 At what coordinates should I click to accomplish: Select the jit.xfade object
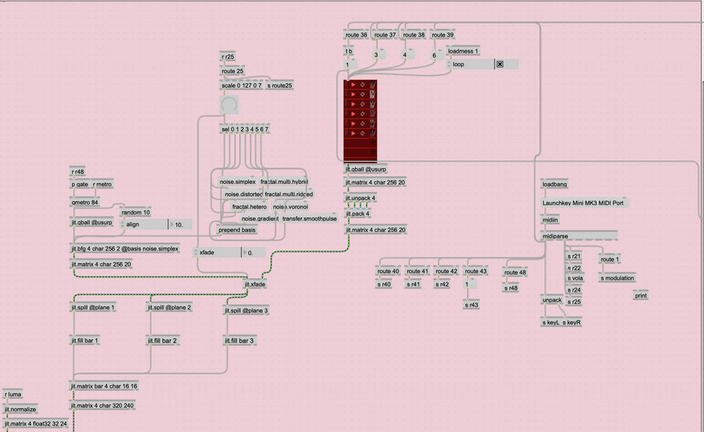255,285
